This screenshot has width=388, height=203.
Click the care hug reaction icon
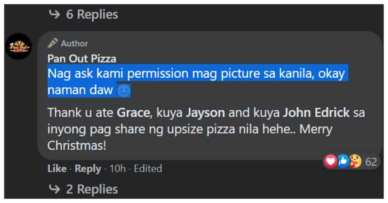tap(355, 161)
